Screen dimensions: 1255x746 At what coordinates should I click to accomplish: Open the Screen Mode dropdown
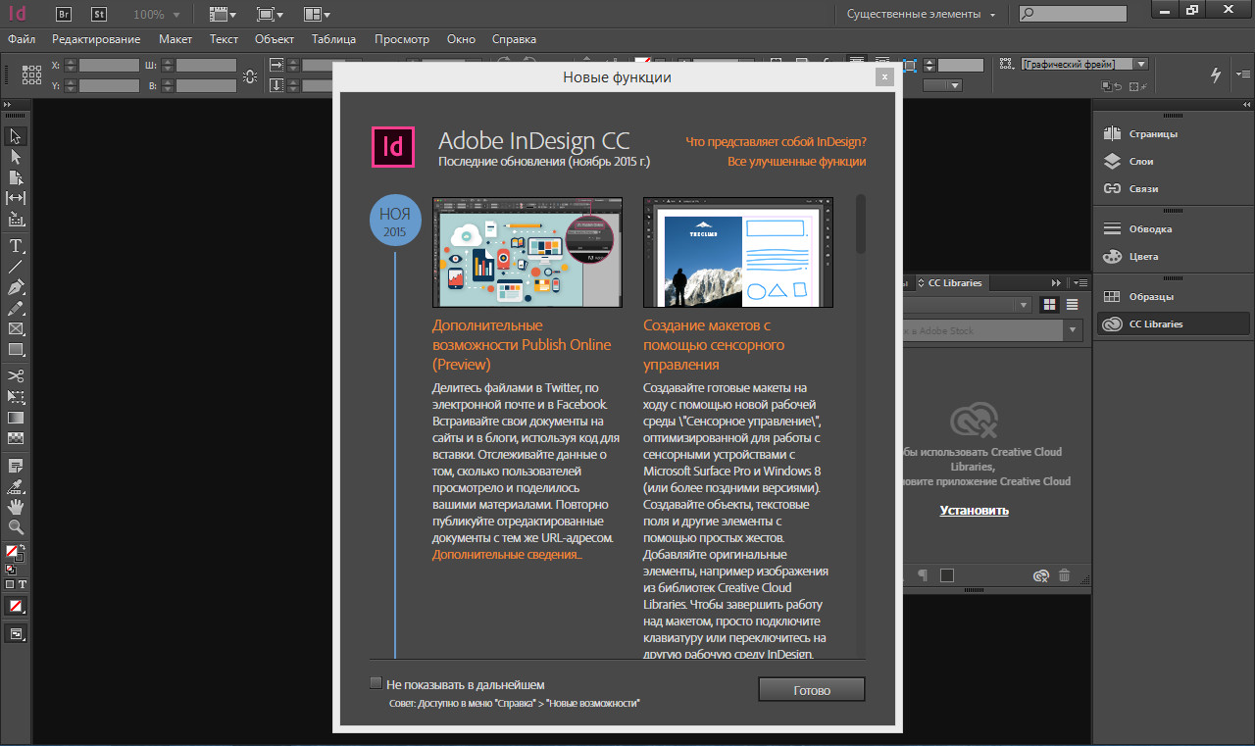[x=271, y=15]
